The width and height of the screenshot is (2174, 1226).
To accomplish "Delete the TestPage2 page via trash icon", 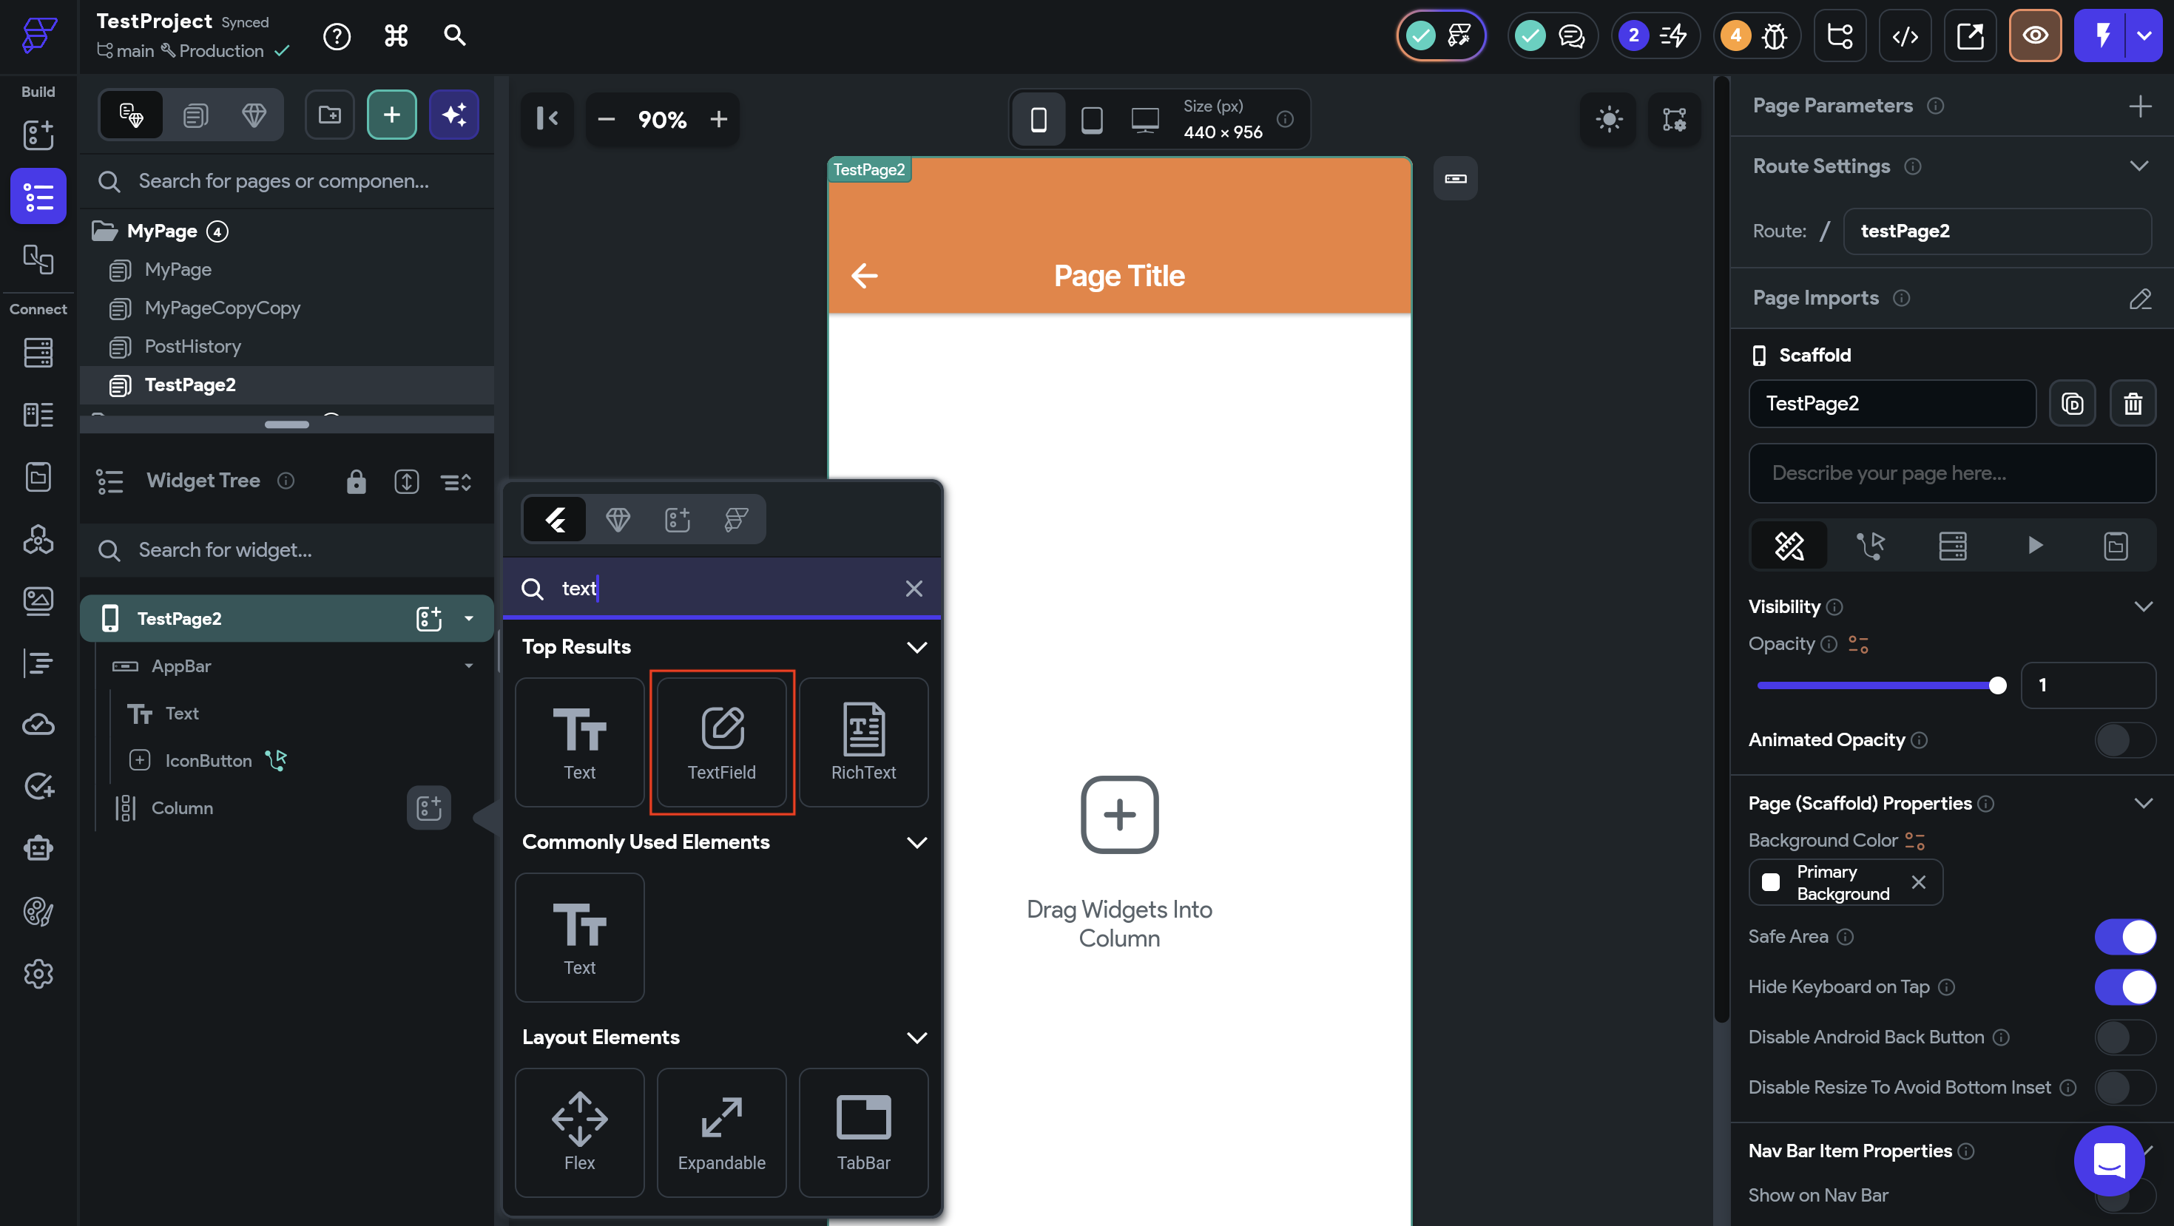I will click(x=2133, y=403).
